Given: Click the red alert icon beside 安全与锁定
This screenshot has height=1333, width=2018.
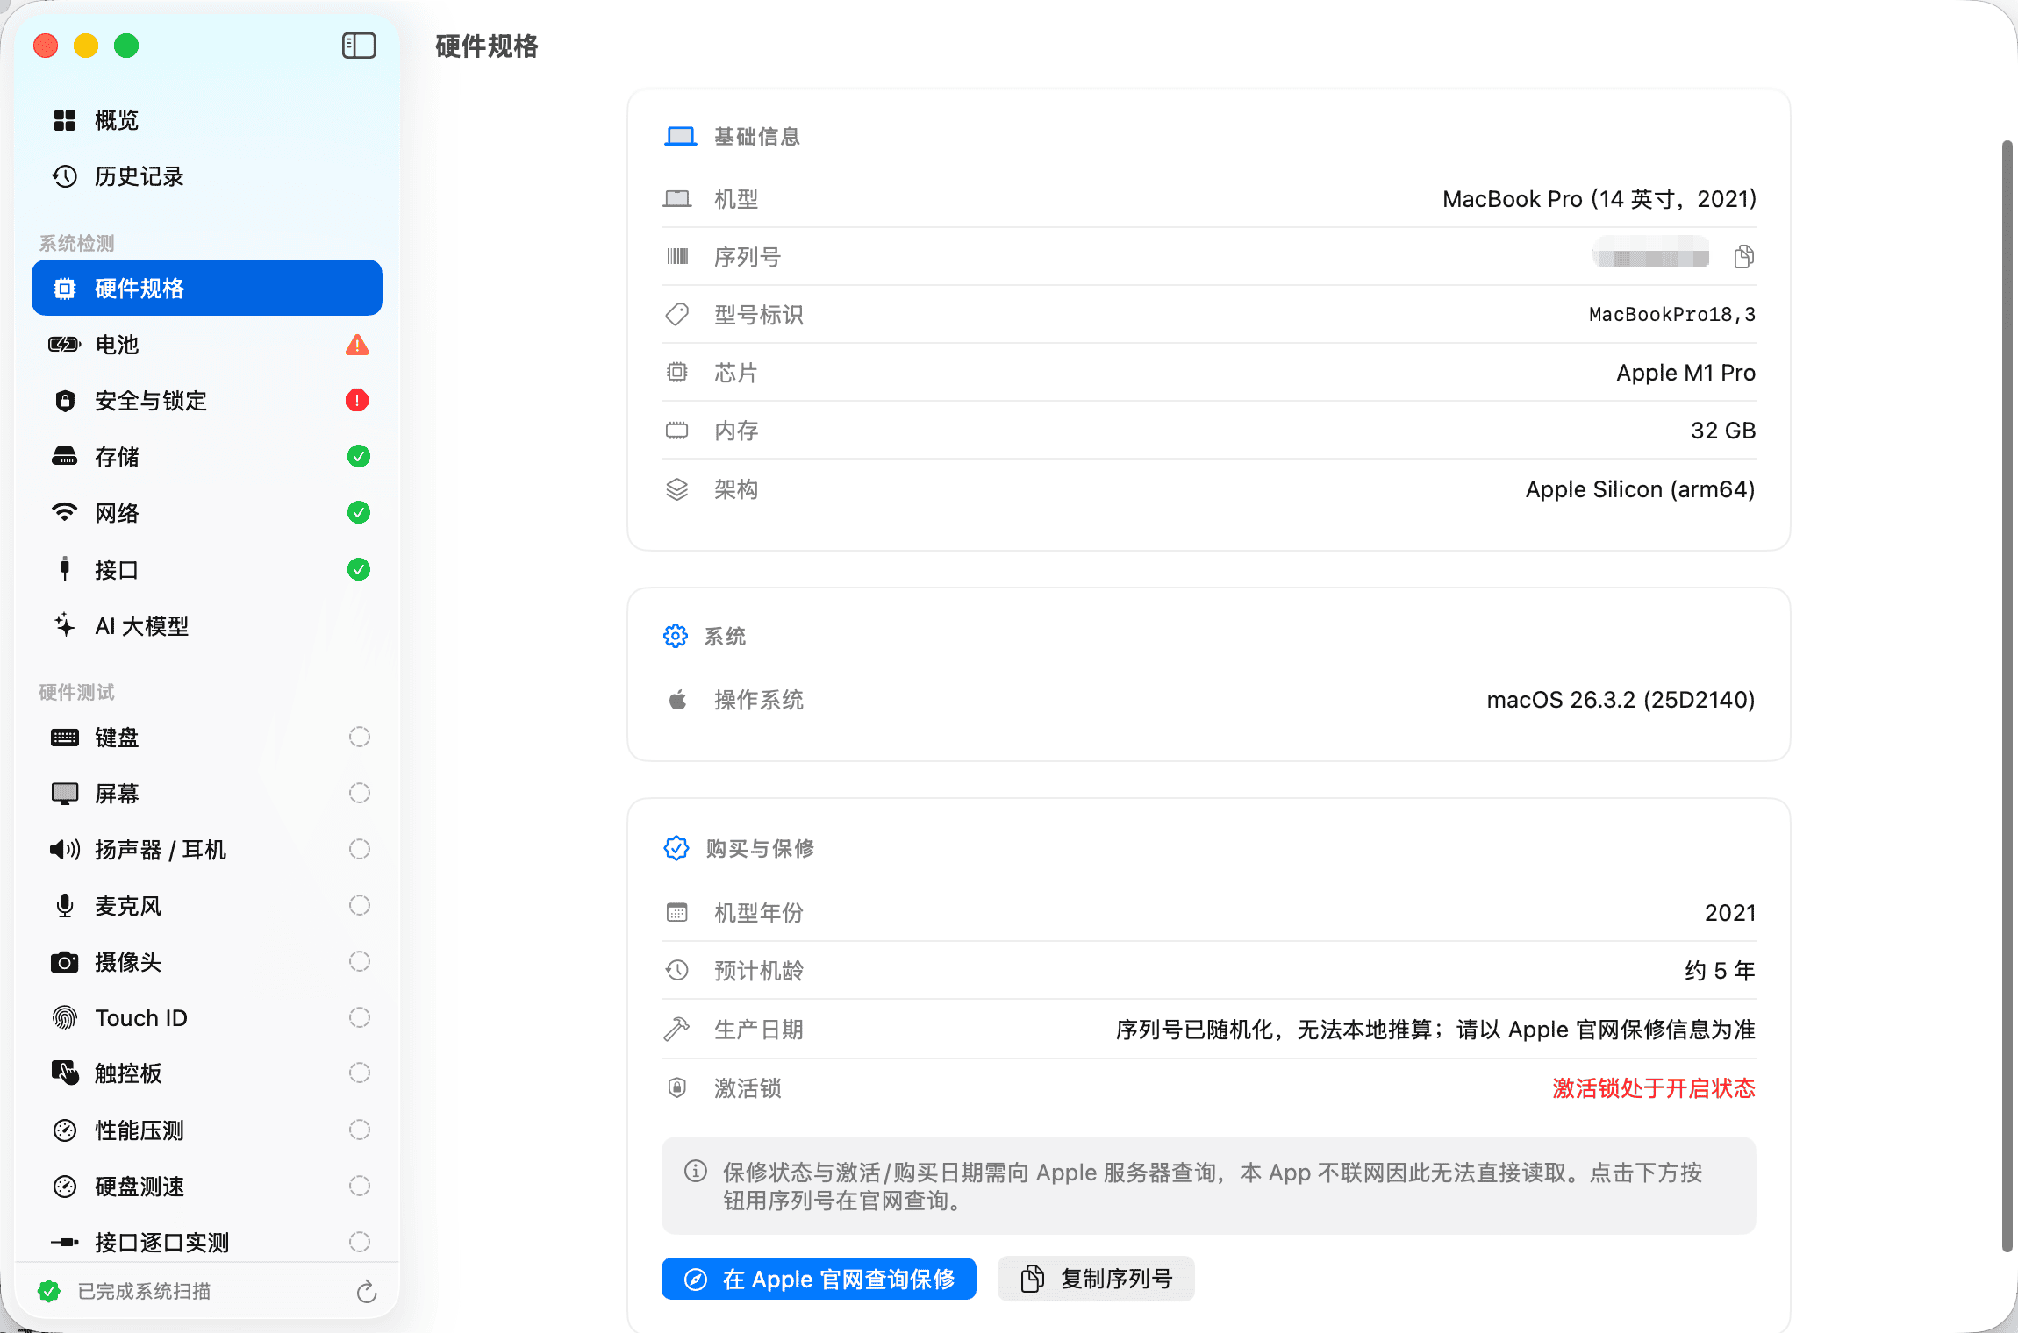Looking at the screenshot, I should pyautogui.click(x=357, y=401).
